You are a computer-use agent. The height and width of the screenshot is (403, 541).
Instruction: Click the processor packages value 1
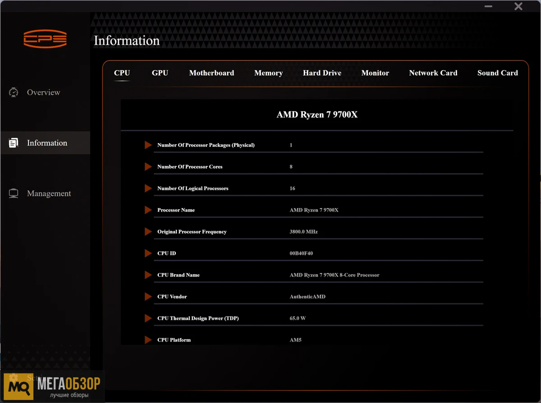pos(291,145)
